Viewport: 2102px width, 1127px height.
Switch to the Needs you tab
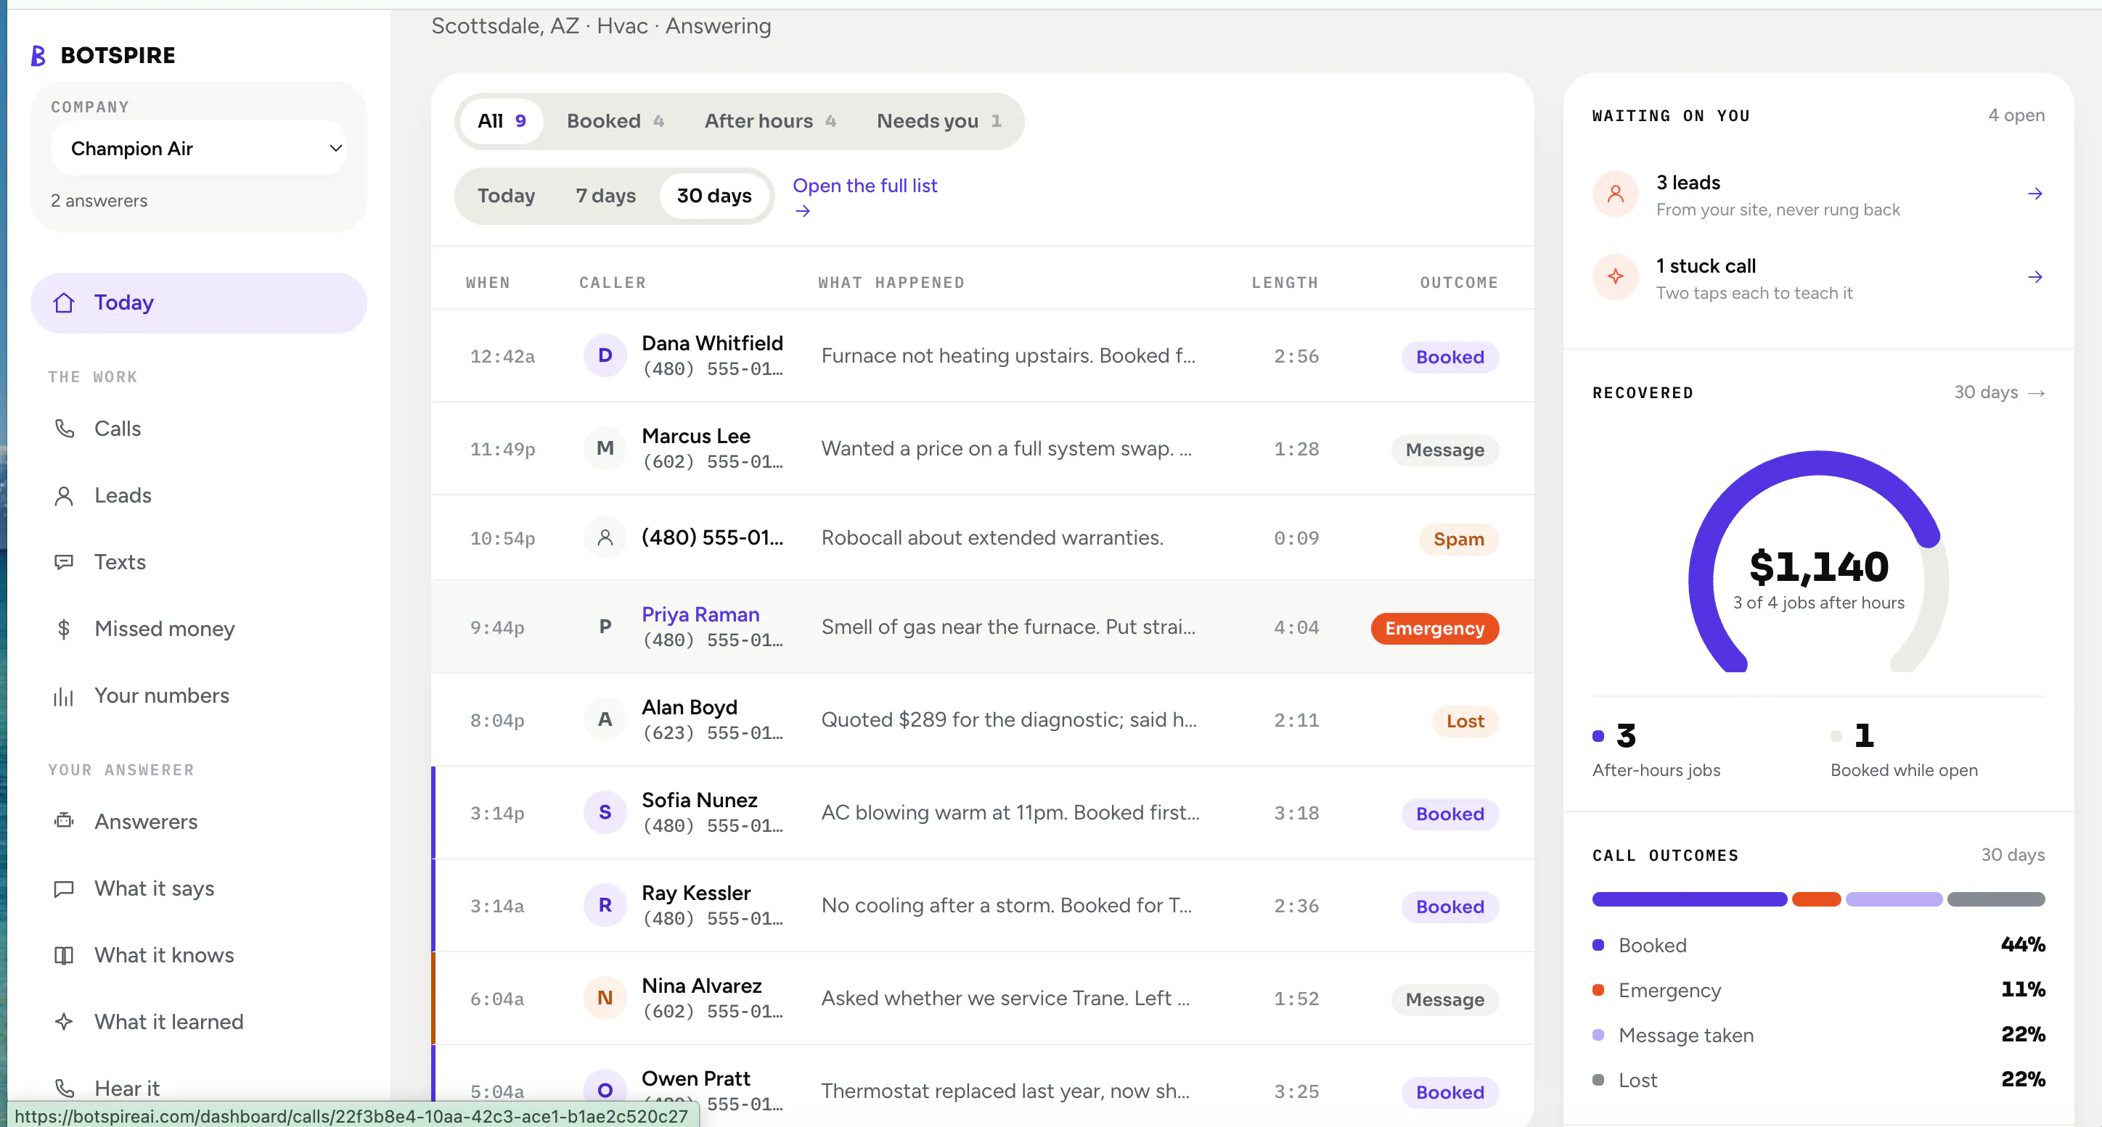[938, 122]
